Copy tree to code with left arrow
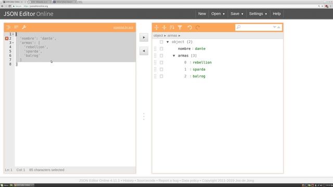The width and height of the screenshot is (333, 187). tap(144, 51)
